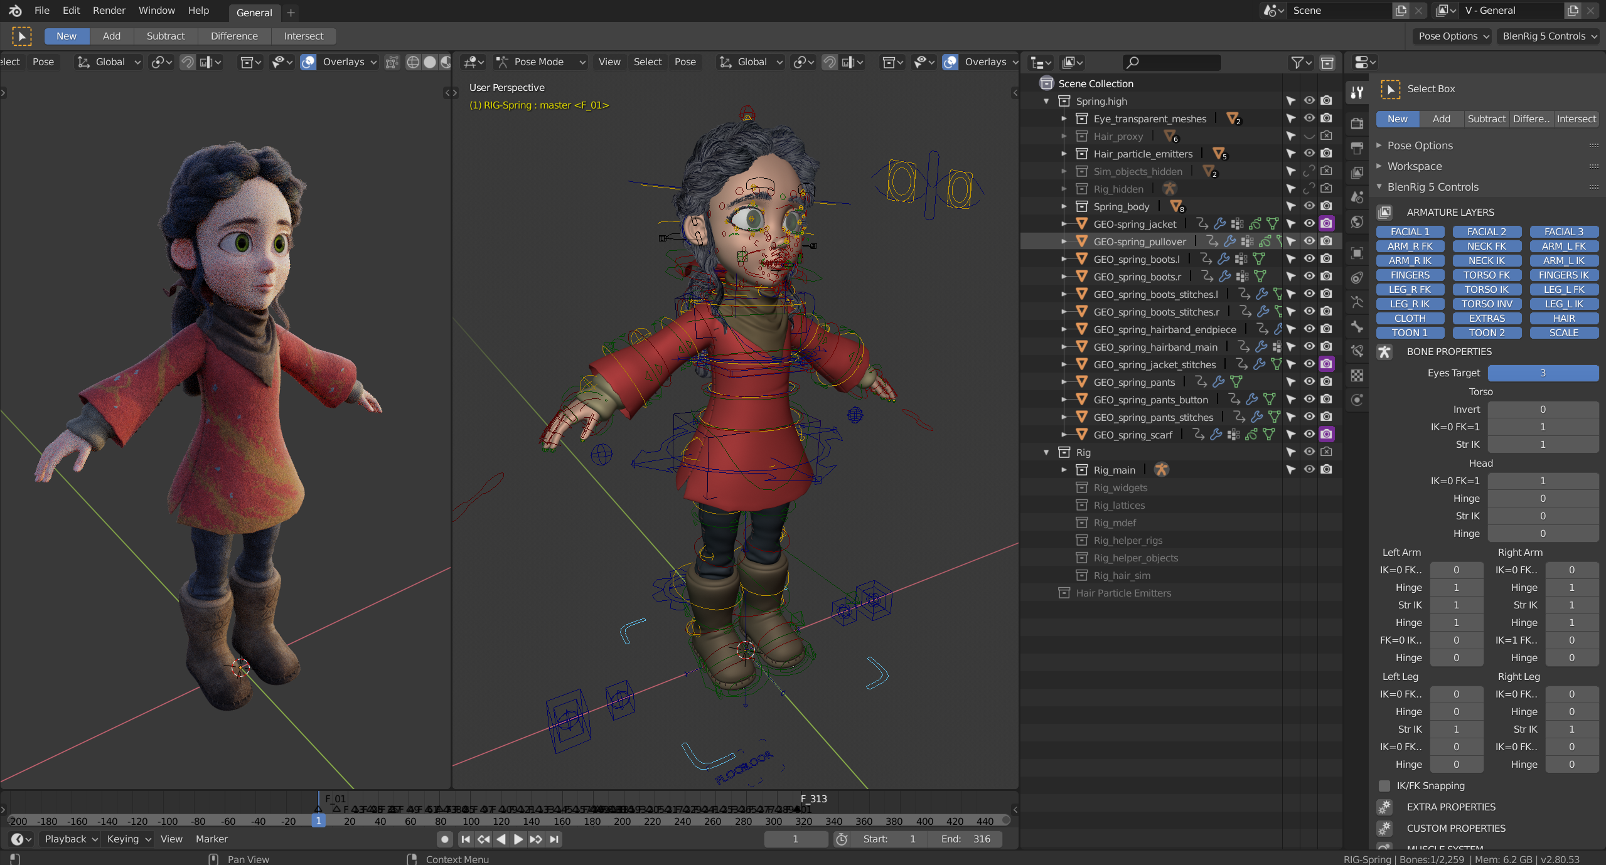Toggle Overlays button in the right viewport
The image size is (1606, 865).
tap(950, 62)
